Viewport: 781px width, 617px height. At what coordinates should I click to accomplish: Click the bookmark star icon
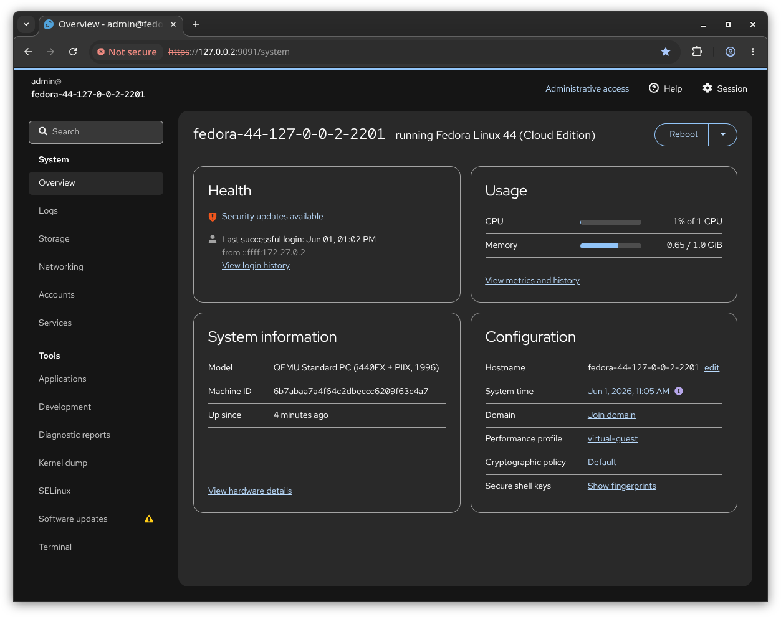tap(666, 52)
